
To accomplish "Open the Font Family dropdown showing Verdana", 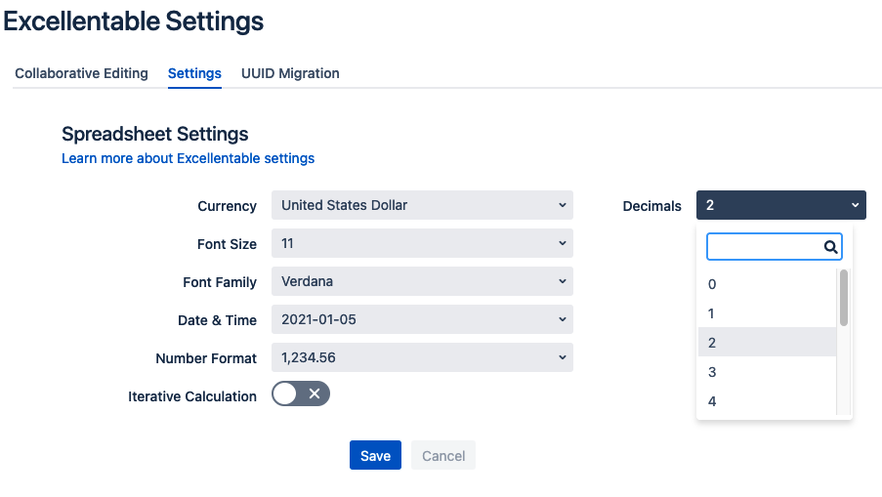I will coord(422,281).
